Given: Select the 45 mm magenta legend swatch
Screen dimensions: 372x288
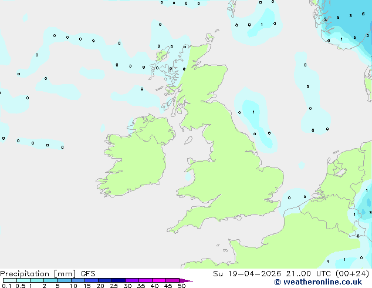Looking at the screenshot, I should tap(173, 280).
